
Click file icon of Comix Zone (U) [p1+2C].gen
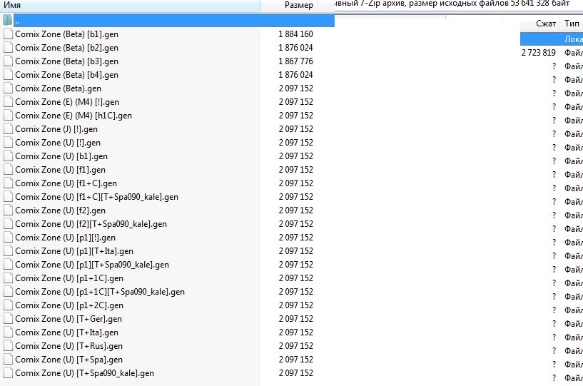8,305
